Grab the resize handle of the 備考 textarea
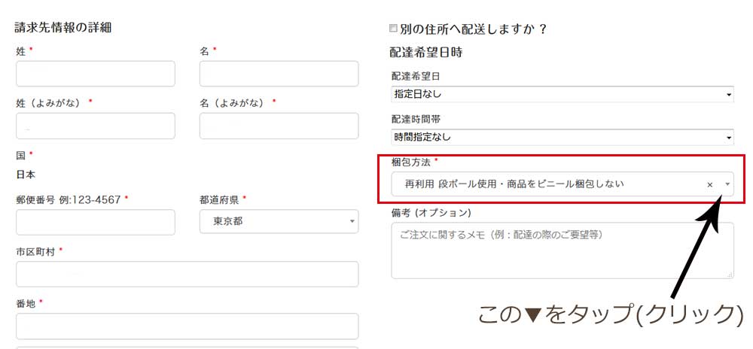The width and height of the screenshot is (753, 349). click(x=730, y=275)
